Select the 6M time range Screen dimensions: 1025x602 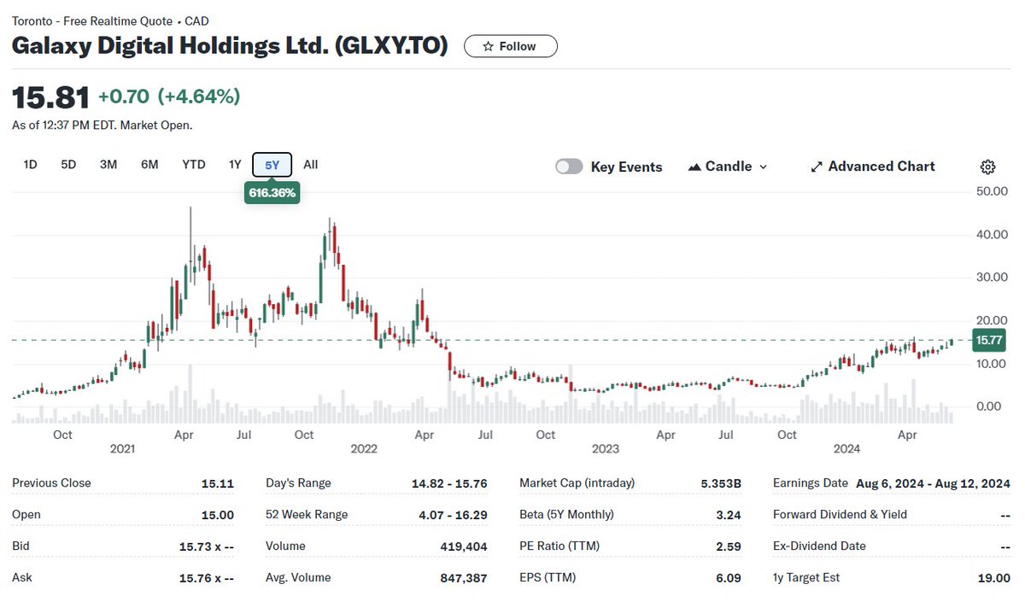point(149,164)
